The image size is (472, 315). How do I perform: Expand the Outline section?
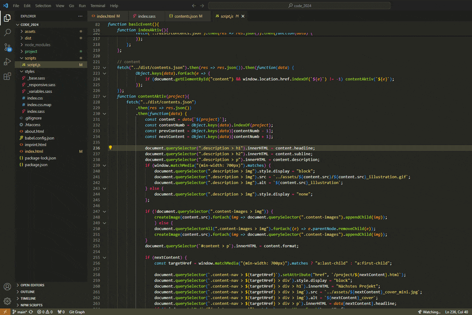pyautogui.click(x=51, y=292)
